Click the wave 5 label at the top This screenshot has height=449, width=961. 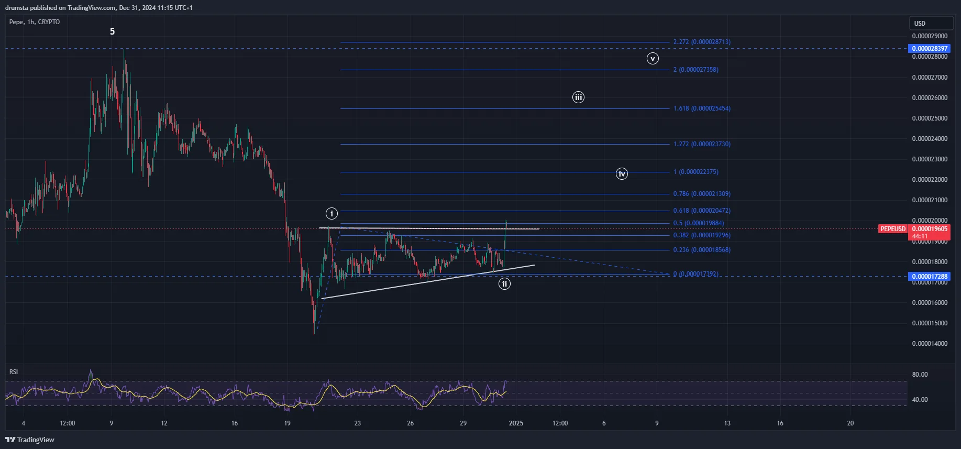pyautogui.click(x=112, y=31)
